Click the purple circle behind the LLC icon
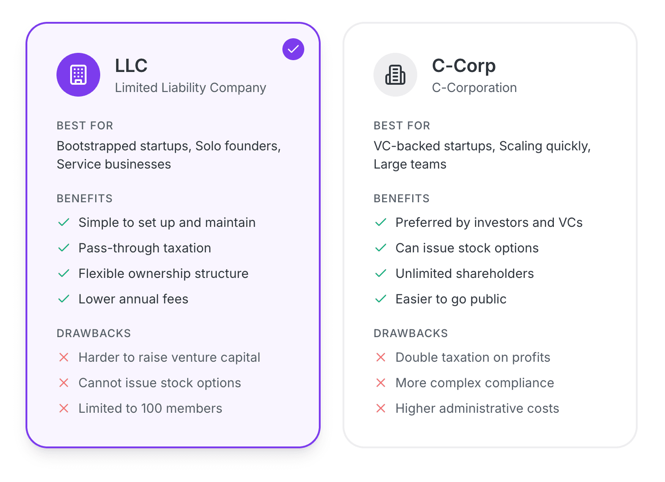Screen dimensions: 665x482 [78, 75]
